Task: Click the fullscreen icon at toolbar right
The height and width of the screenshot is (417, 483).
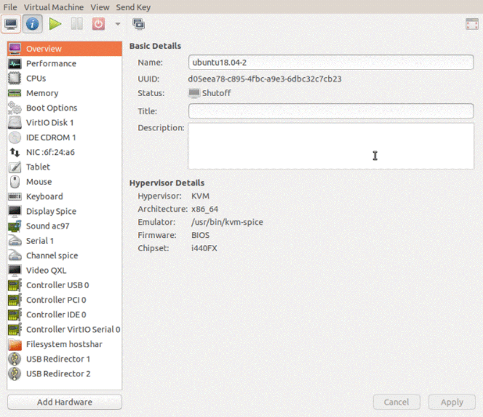Action: tap(471, 24)
